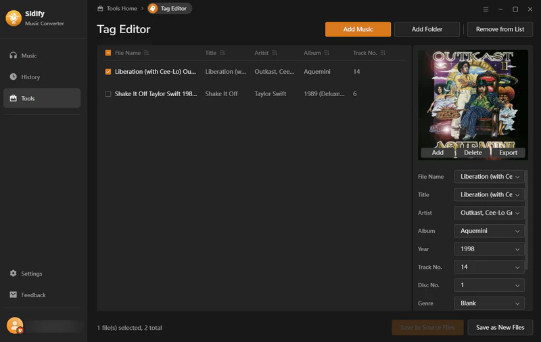Open the Genre dropdown showing Blank

[x=489, y=303]
